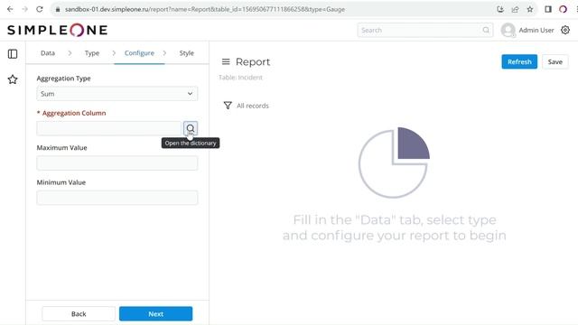Click the Aggregation Type label
This screenshot has width=578, height=325.
[63, 79]
